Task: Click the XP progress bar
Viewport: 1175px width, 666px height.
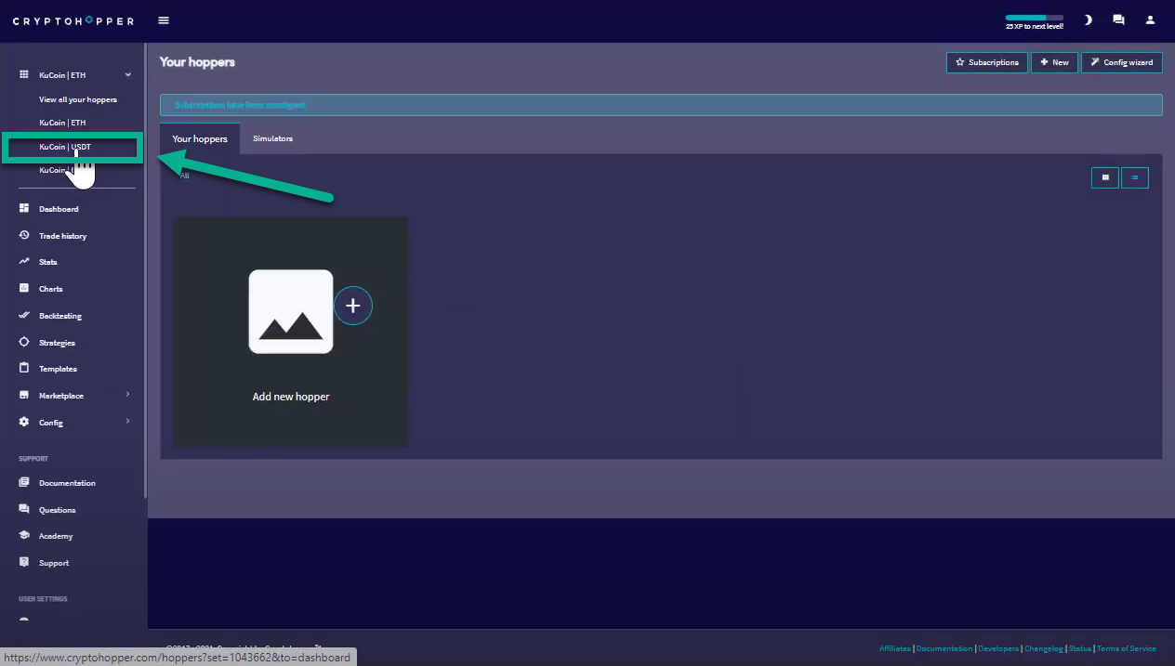Action: (x=1034, y=18)
